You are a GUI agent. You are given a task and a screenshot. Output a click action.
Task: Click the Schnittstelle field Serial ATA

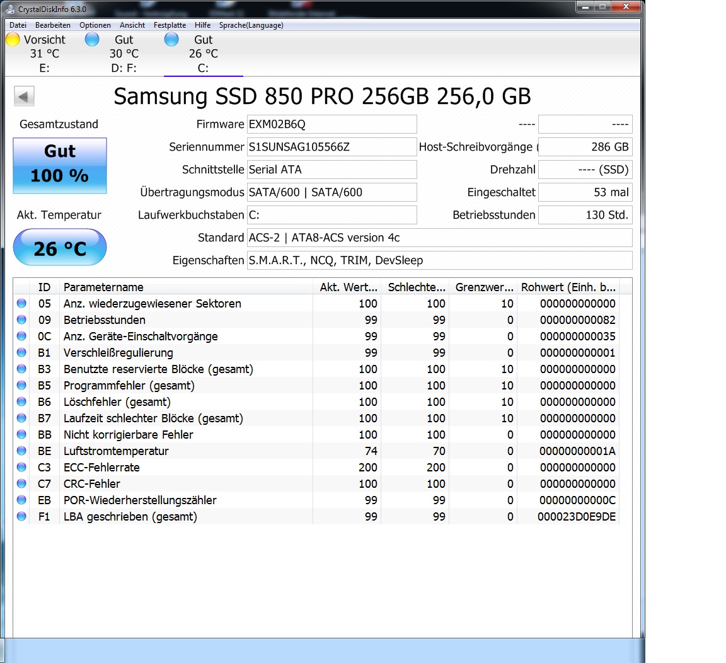pos(332,170)
